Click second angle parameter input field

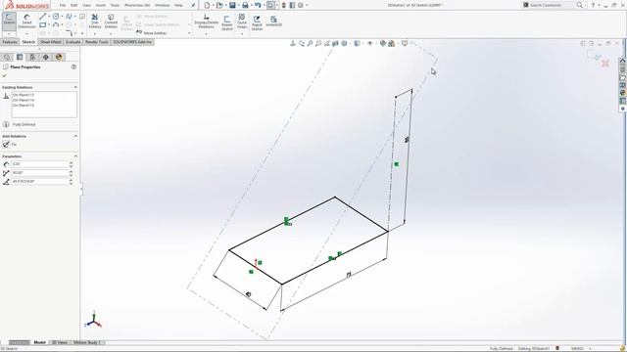[39, 182]
